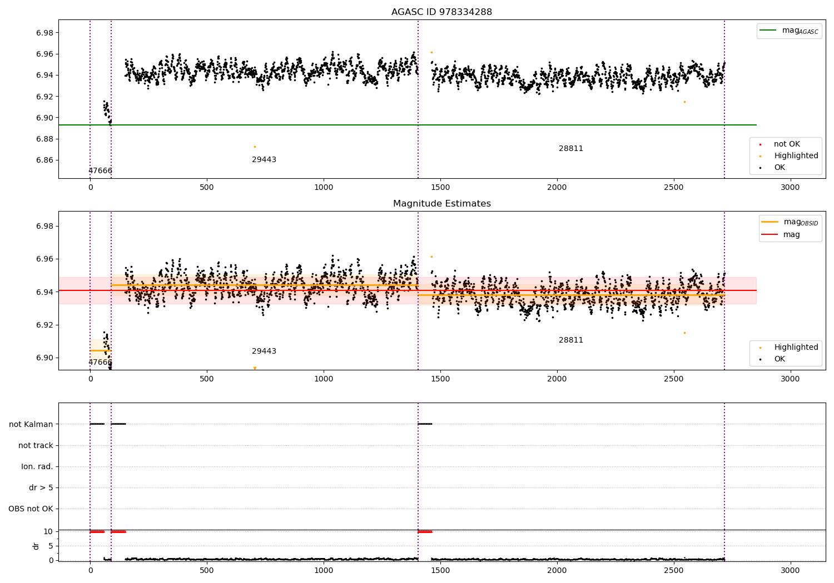Click the 'Magnitude Estimates' plot title
Image resolution: width=834 pixels, height=583 pixels.
[441, 204]
